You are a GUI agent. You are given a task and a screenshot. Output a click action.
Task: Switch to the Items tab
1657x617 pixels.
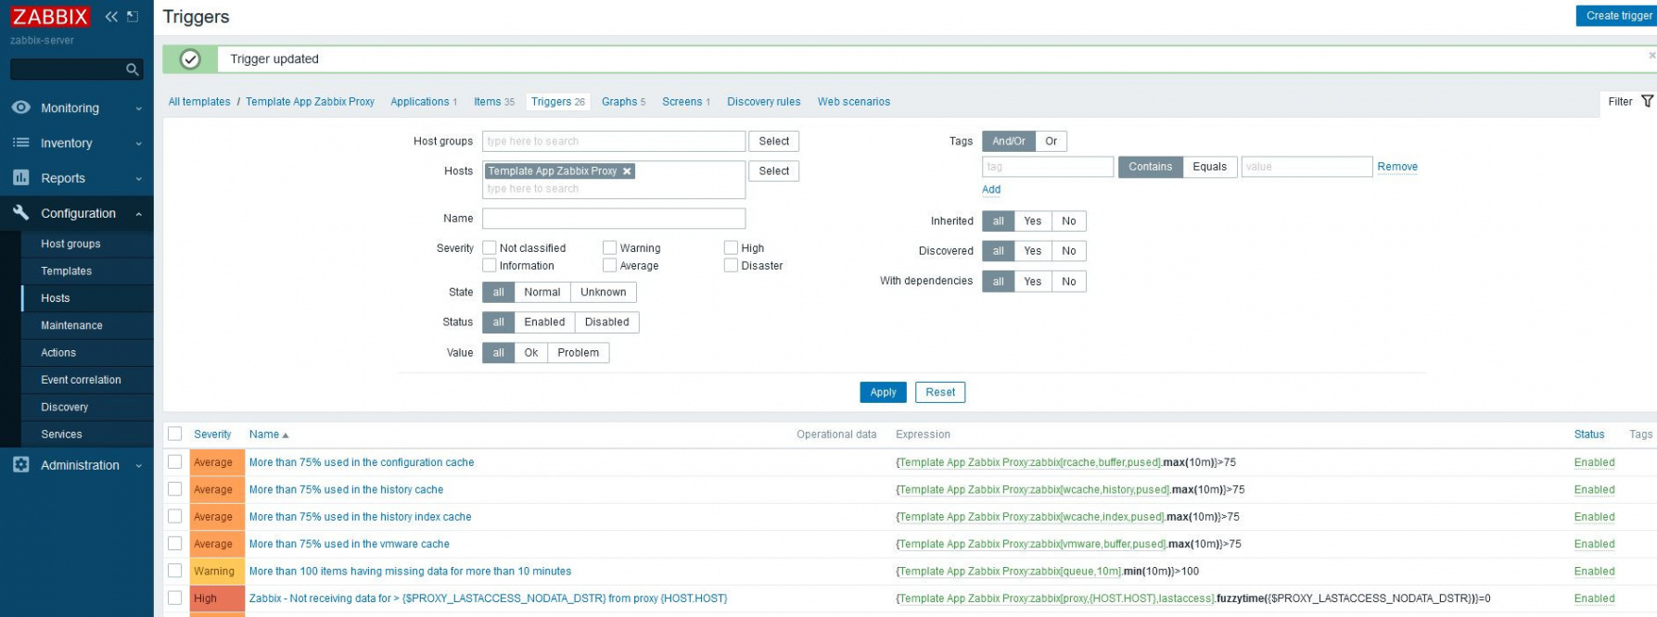click(494, 102)
